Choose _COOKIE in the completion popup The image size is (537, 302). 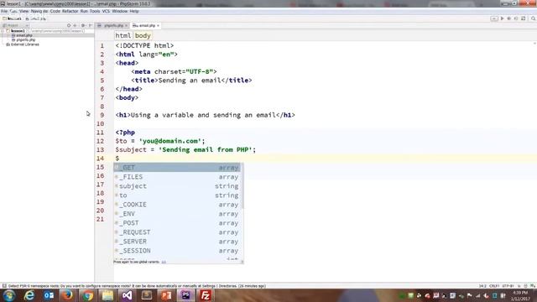click(x=177, y=205)
